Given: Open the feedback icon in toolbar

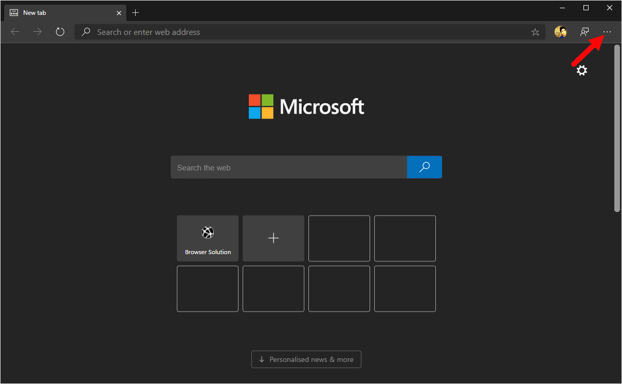Looking at the screenshot, I should point(584,32).
